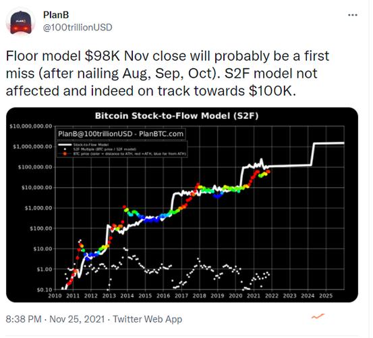Image resolution: width=373 pixels, height=338 pixels.
Task: Click the Twitter Web App source link
Action: point(148,319)
